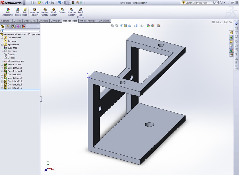Screen dimensions: 239x175
Task: Open the Preview Window
Action: click(45, 12)
